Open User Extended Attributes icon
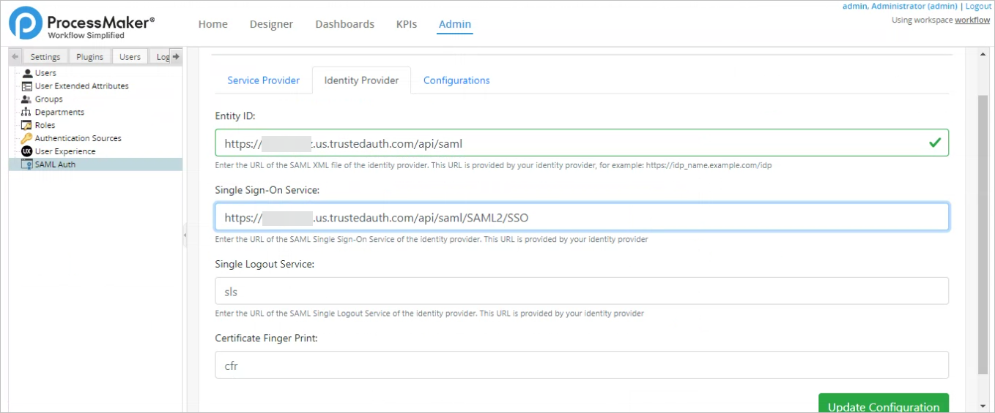 coord(28,86)
